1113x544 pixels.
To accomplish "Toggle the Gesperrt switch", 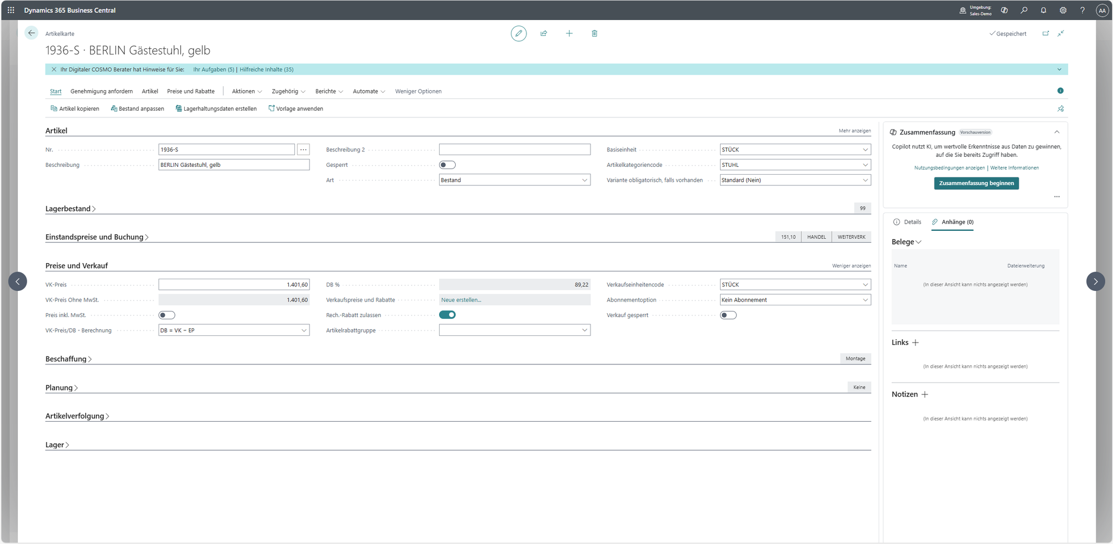I will tap(447, 165).
